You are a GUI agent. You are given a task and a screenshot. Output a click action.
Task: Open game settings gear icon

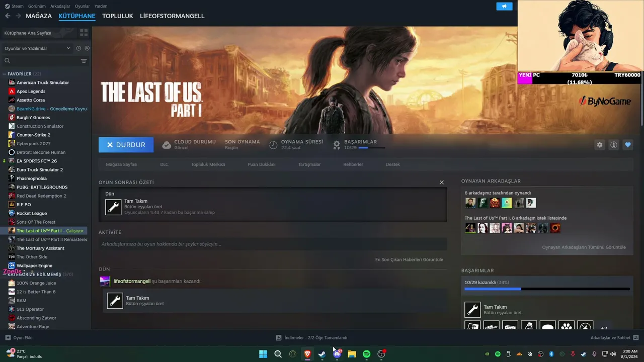599,145
